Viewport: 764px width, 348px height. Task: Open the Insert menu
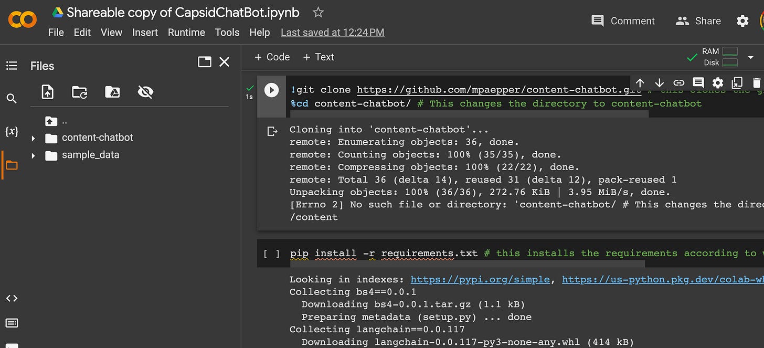tap(145, 33)
